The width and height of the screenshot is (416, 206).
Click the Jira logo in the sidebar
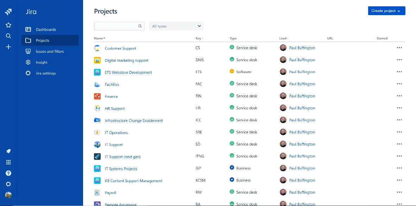(8, 12)
